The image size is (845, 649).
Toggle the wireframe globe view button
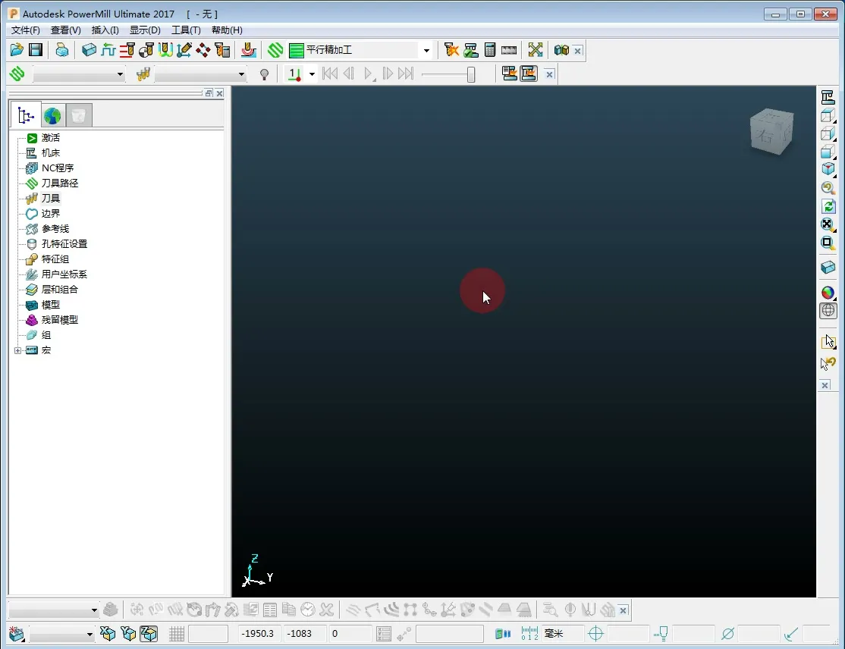point(828,310)
